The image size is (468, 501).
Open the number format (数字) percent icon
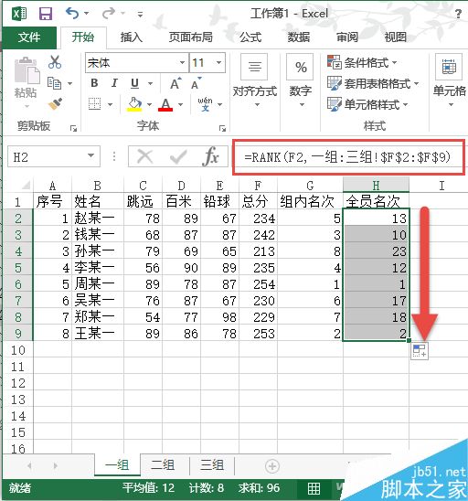[x=300, y=67]
